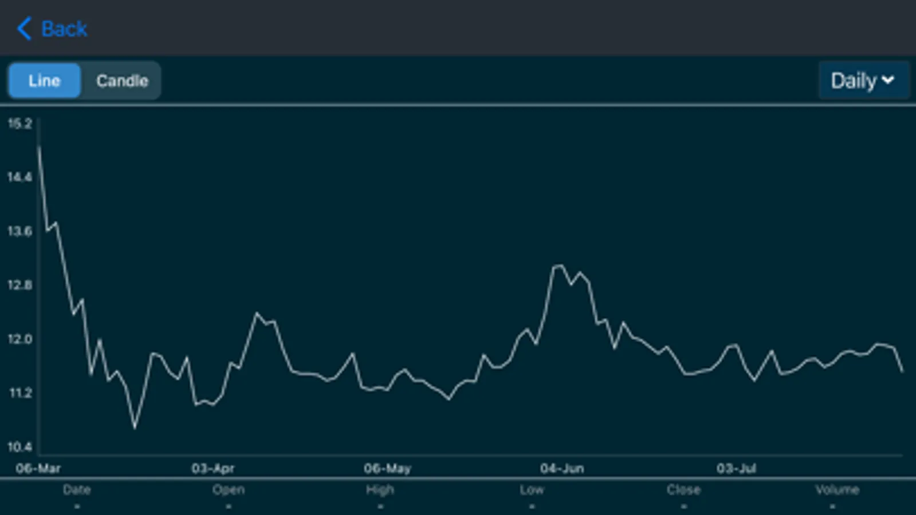Viewport: 916px width, 515px height.
Task: Select the 03-Jul date axis label
Action: point(736,468)
